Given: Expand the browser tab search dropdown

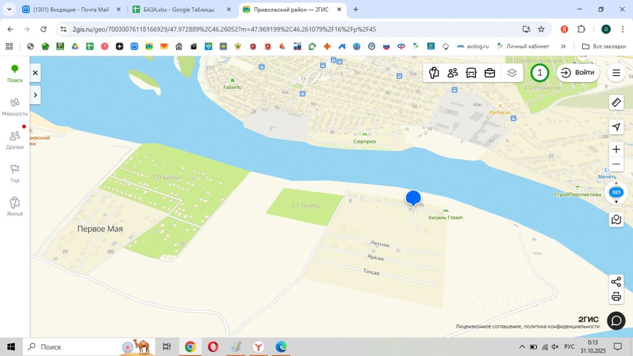Looking at the screenshot, I should pos(9,9).
